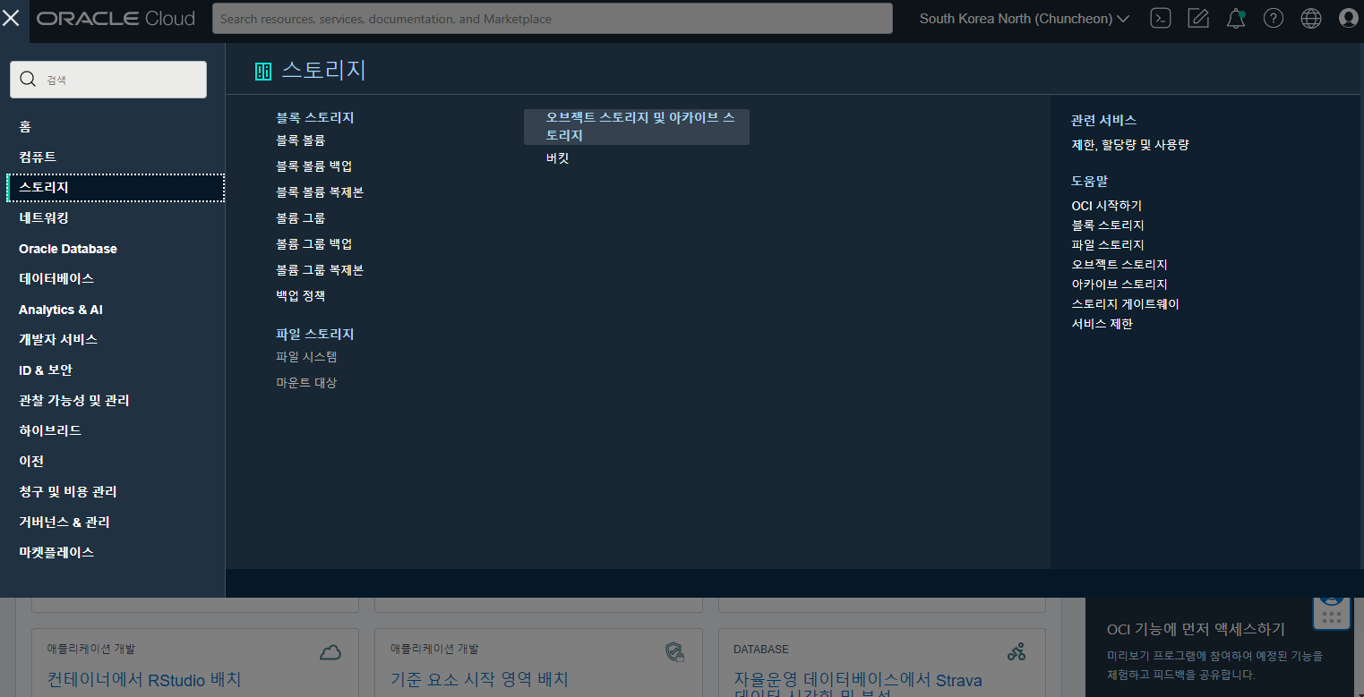Viewport: 1364px width, 697px height.
Task: Open 블록 볼륨 백업 link
Action: (314, 166)
